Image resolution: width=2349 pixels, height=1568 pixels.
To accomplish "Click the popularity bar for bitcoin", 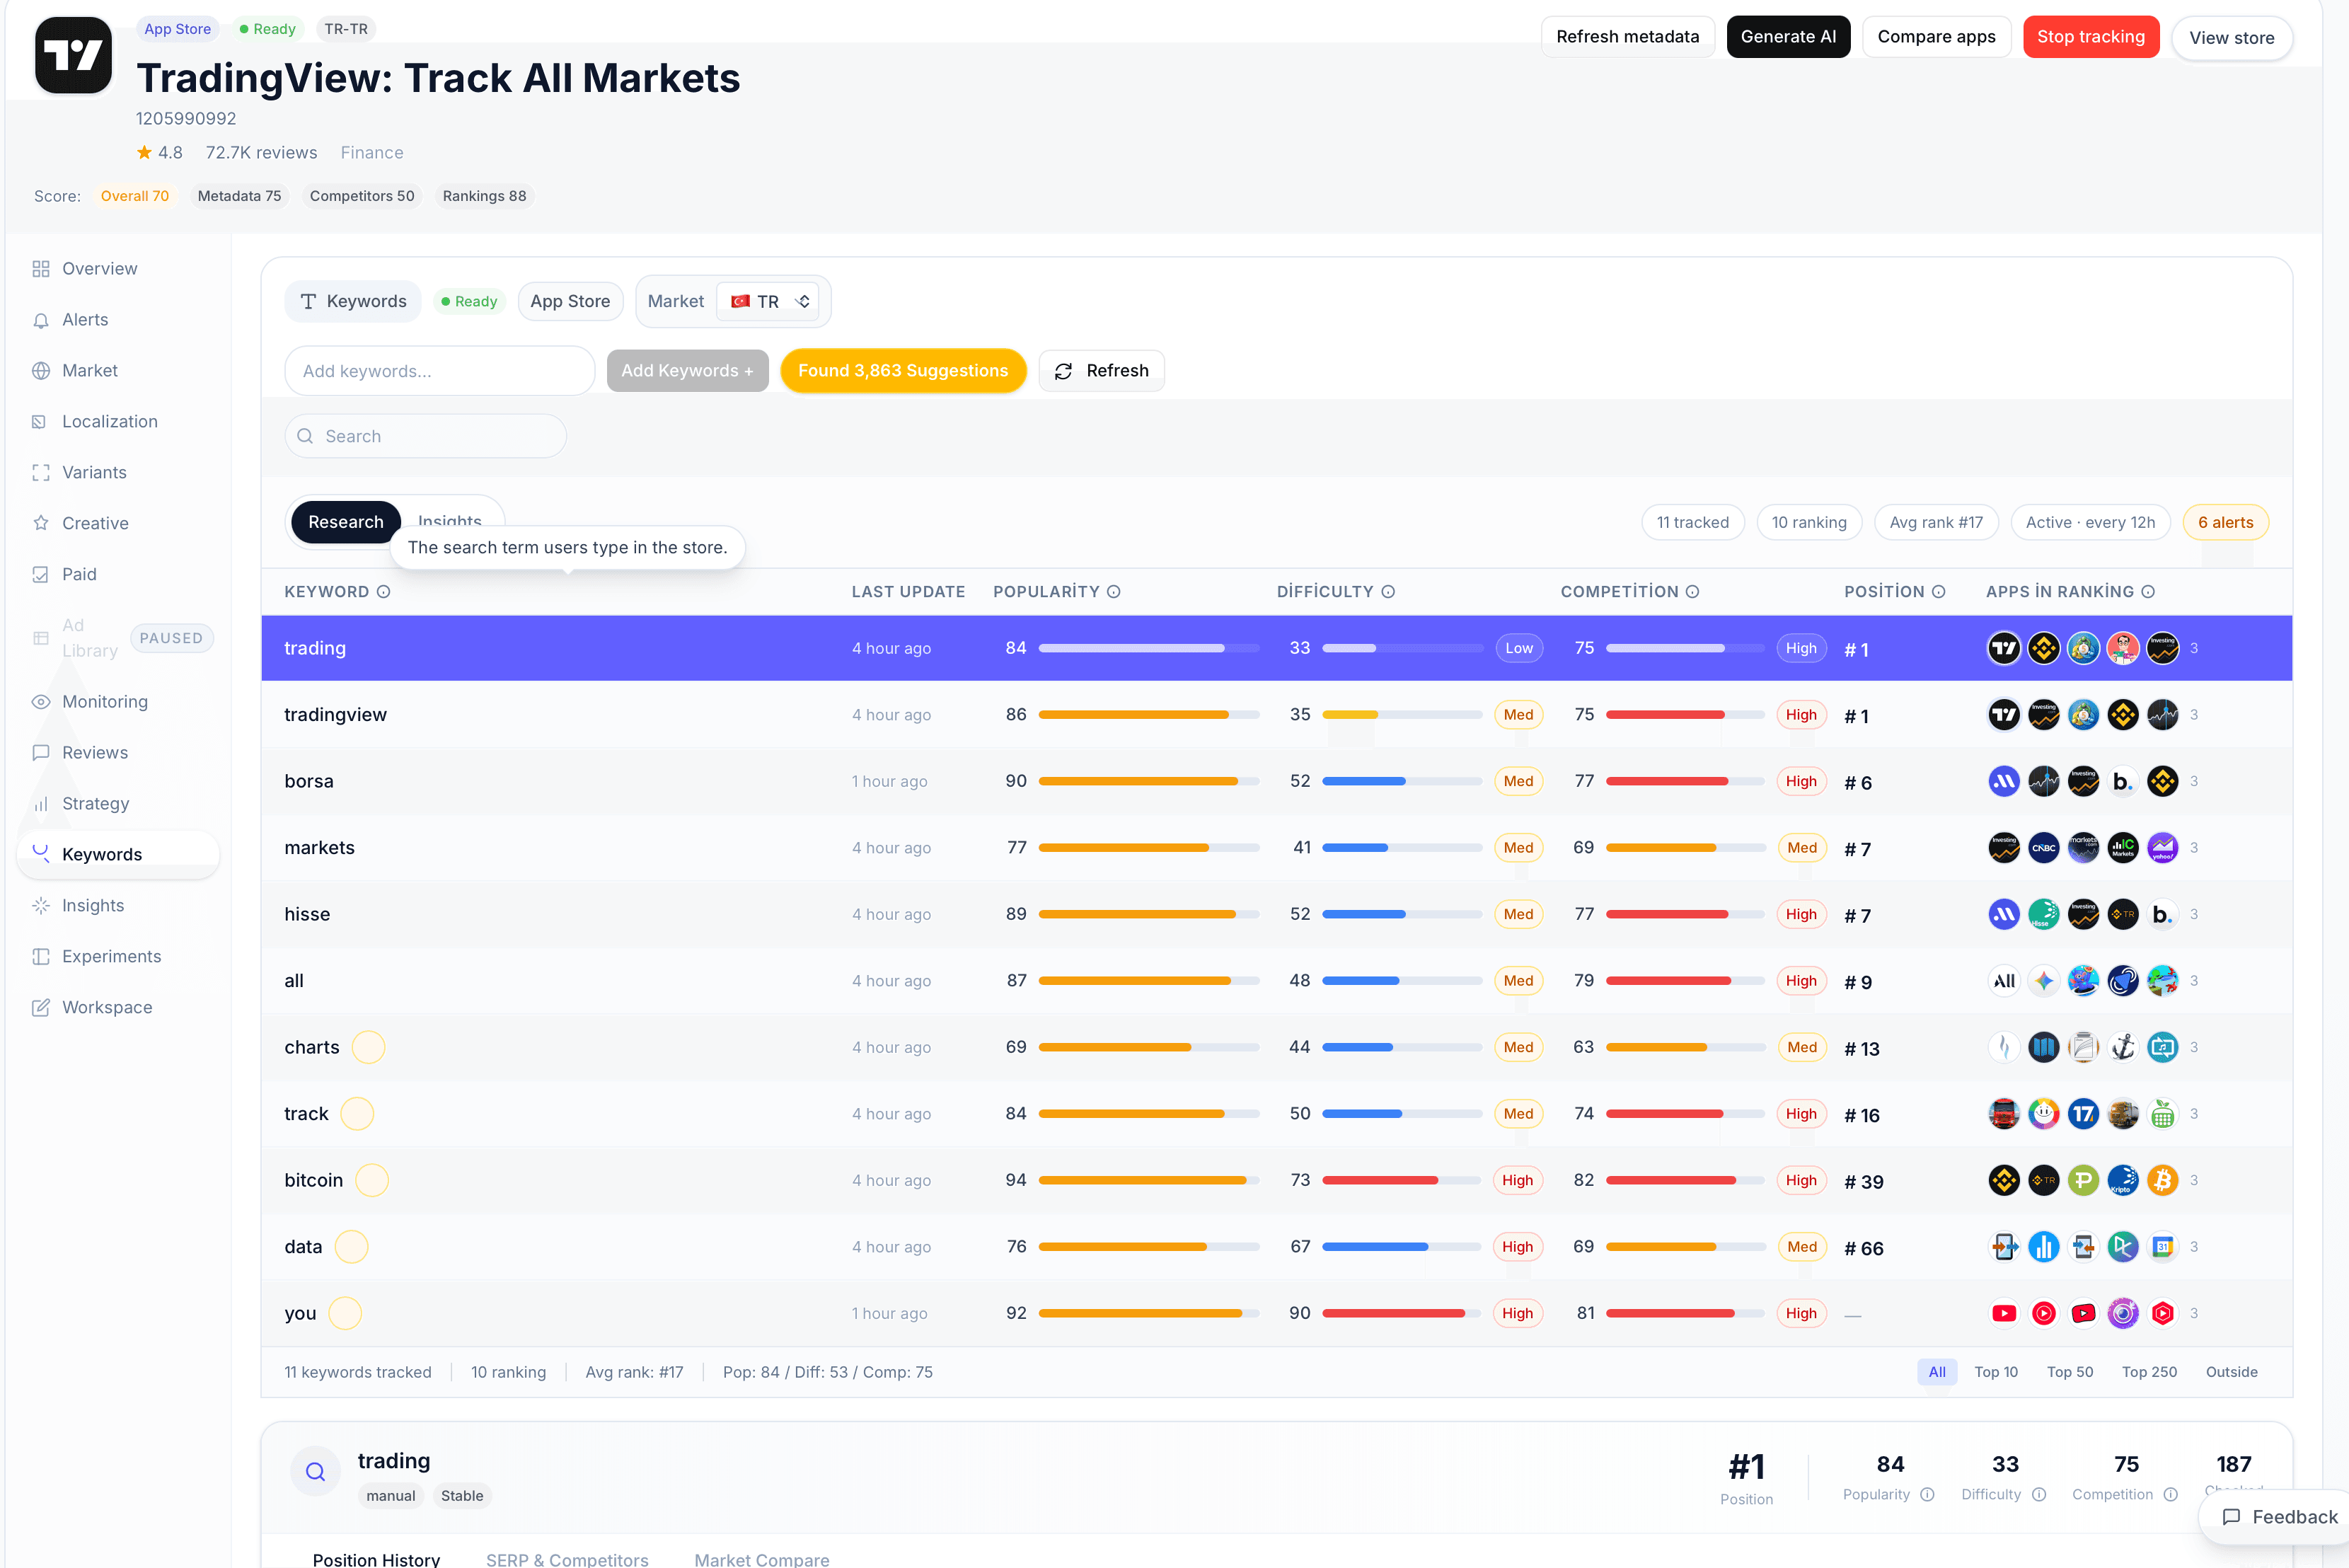I will pyautogui.click(x=1149, y=1181).
